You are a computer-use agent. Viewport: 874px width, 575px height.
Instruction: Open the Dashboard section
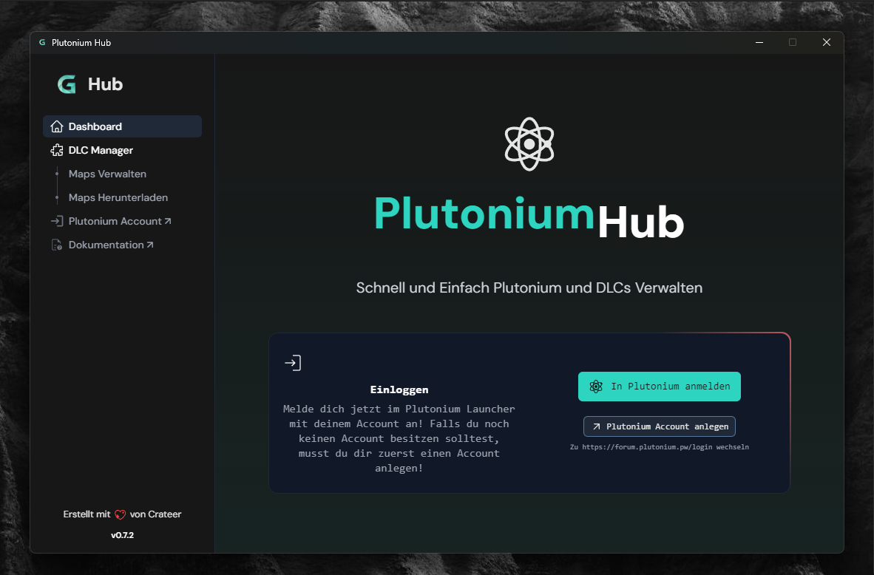pyautogui.click(x=95, y=126)
